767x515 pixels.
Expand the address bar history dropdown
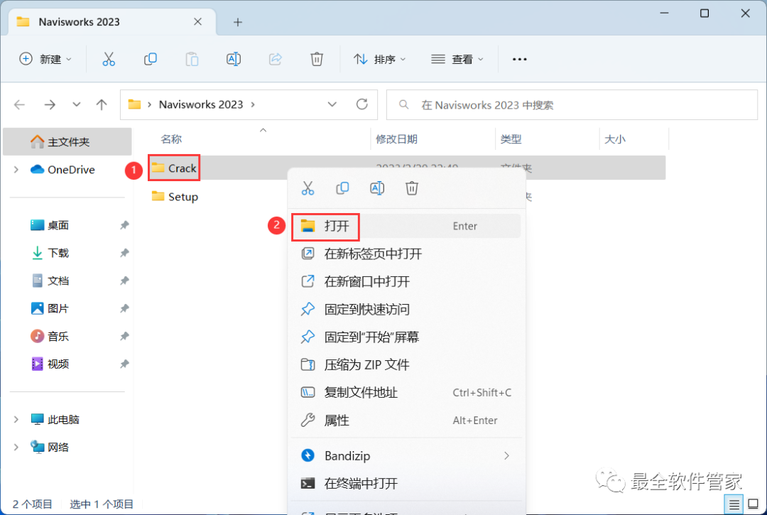(x=332, y=104)
